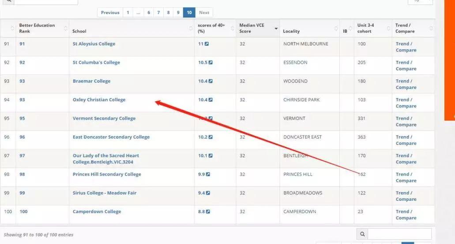Screen dimensions: 455x244
Task: Open Princes Hill Secondary College link
Action: (107, 174)
